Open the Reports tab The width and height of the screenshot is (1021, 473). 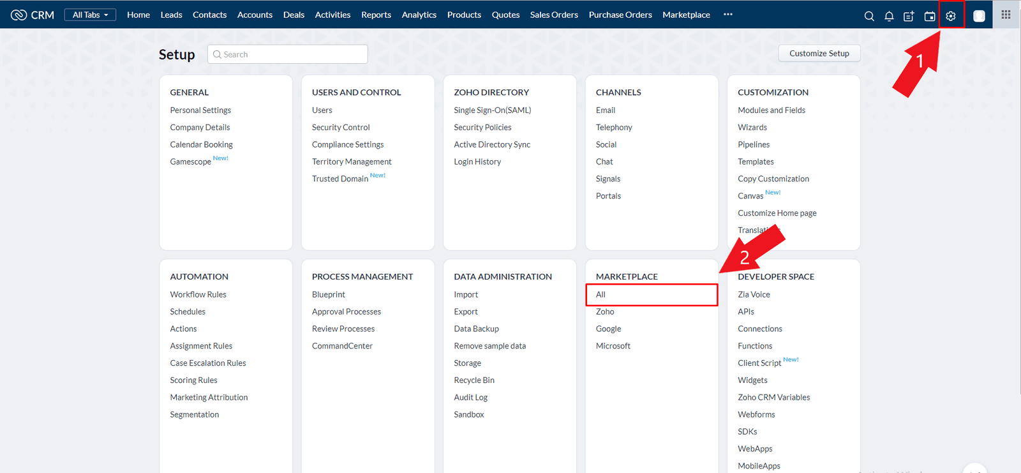[376, 15]
